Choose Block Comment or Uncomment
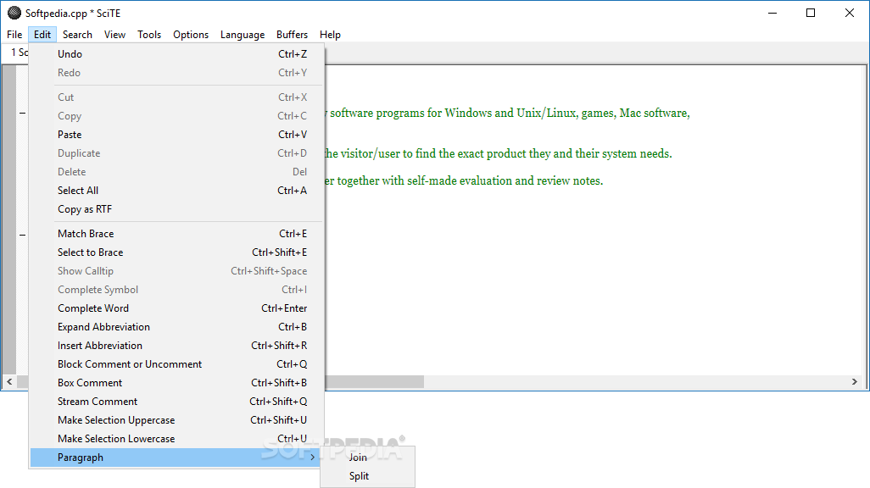 (x=176, y=364)
